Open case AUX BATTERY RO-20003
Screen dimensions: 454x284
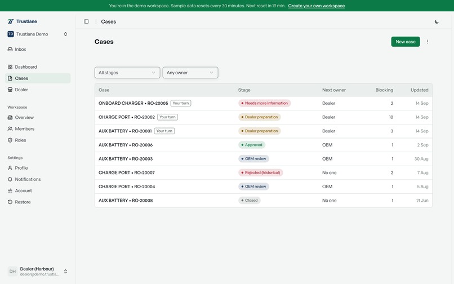pos(126,159)
